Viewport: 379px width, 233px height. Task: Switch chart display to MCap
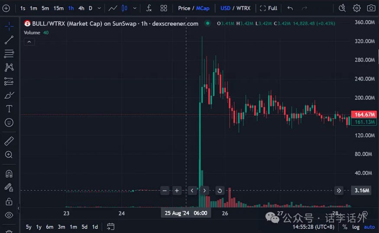203,8
